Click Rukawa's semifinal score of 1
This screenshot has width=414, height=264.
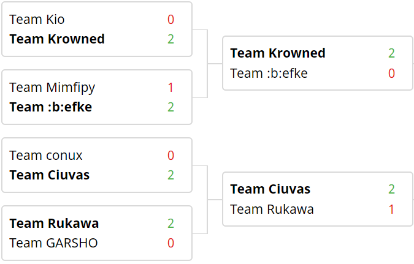coord(391,209)
